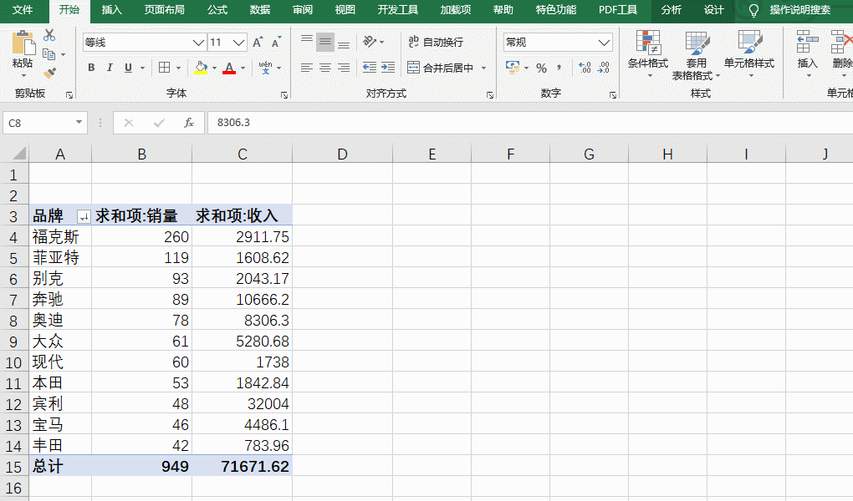Align text to top of cell

click(307, 42)
